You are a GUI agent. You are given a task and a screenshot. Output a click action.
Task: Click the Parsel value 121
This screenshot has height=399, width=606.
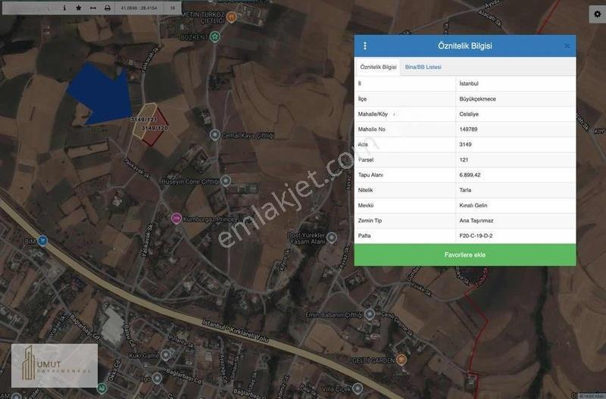(464, 160)
